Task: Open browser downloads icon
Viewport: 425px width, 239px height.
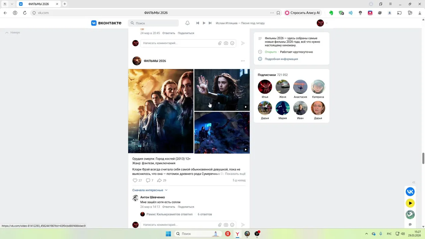Action: [x=420, y=13]
